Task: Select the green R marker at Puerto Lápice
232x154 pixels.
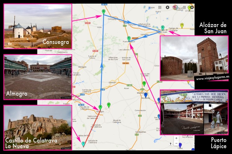Action: 129,38
